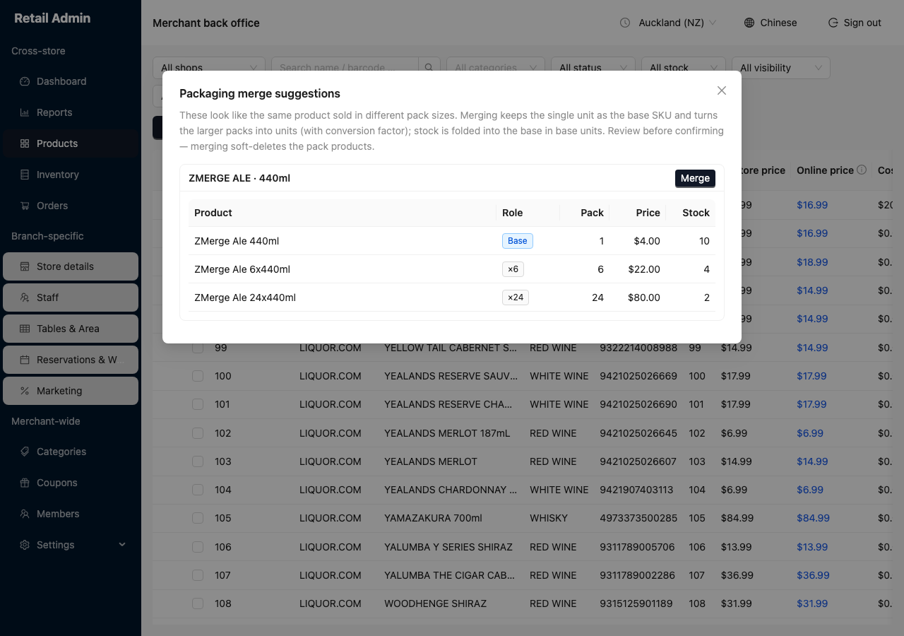Open the All shops dropdown

click(x=209, y=68)
